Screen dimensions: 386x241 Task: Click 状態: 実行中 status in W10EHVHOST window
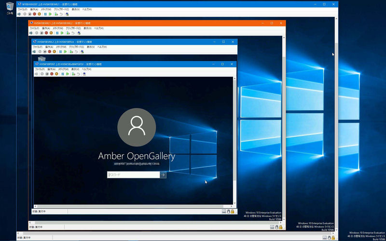click(x=24, y=238)
